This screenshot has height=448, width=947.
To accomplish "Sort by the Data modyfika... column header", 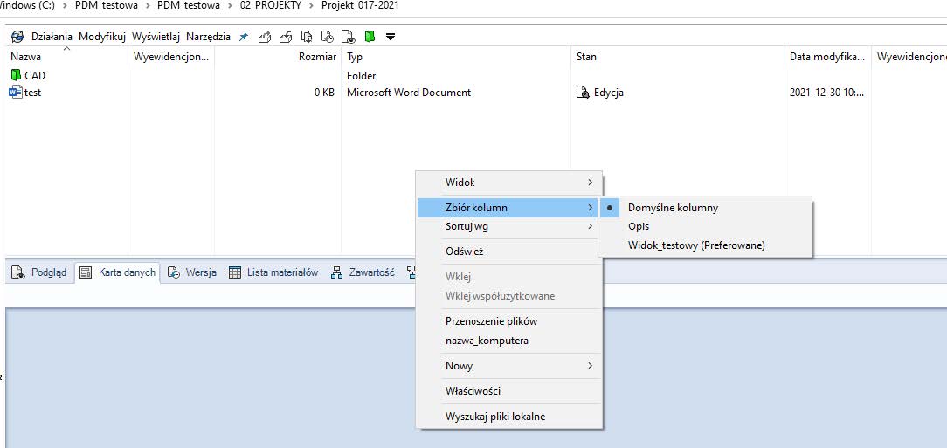I will pos(828,57).
